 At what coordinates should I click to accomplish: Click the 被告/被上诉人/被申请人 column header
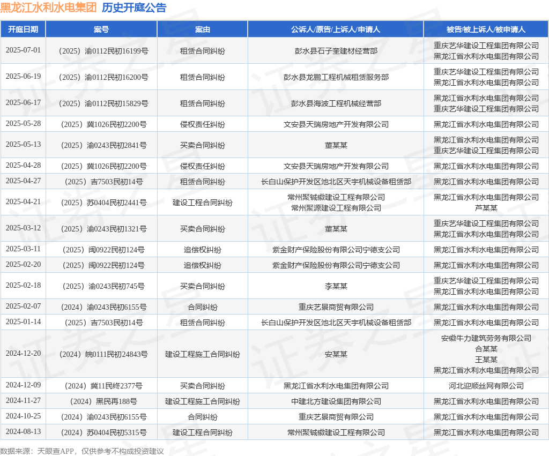click(x=486, y=29)
